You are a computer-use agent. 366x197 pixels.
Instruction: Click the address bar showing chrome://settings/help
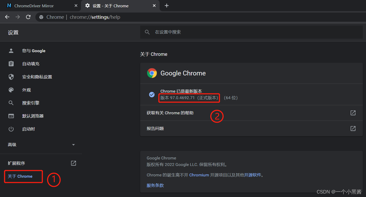[201, 17]
